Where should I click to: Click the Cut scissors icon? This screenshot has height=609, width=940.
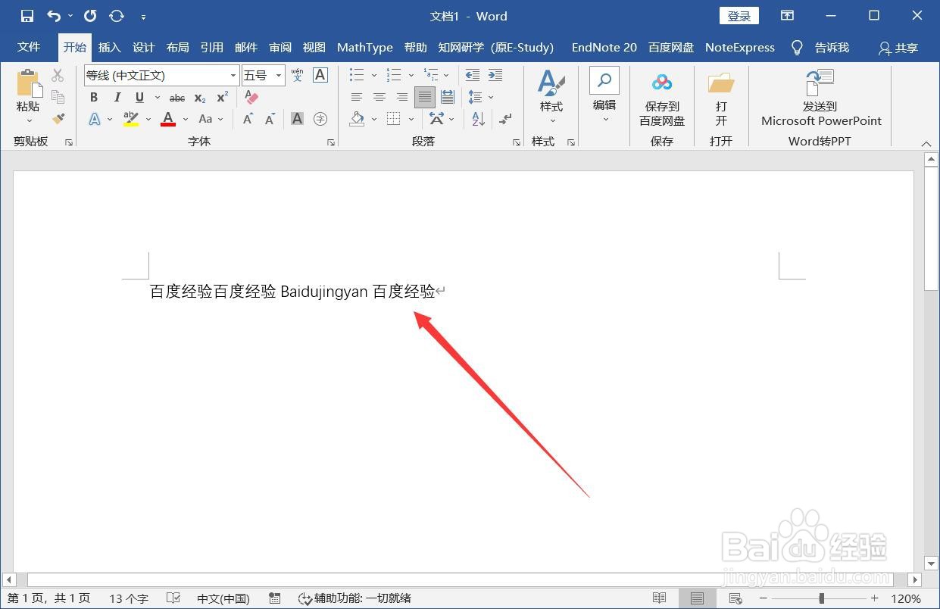click(58, 75)
